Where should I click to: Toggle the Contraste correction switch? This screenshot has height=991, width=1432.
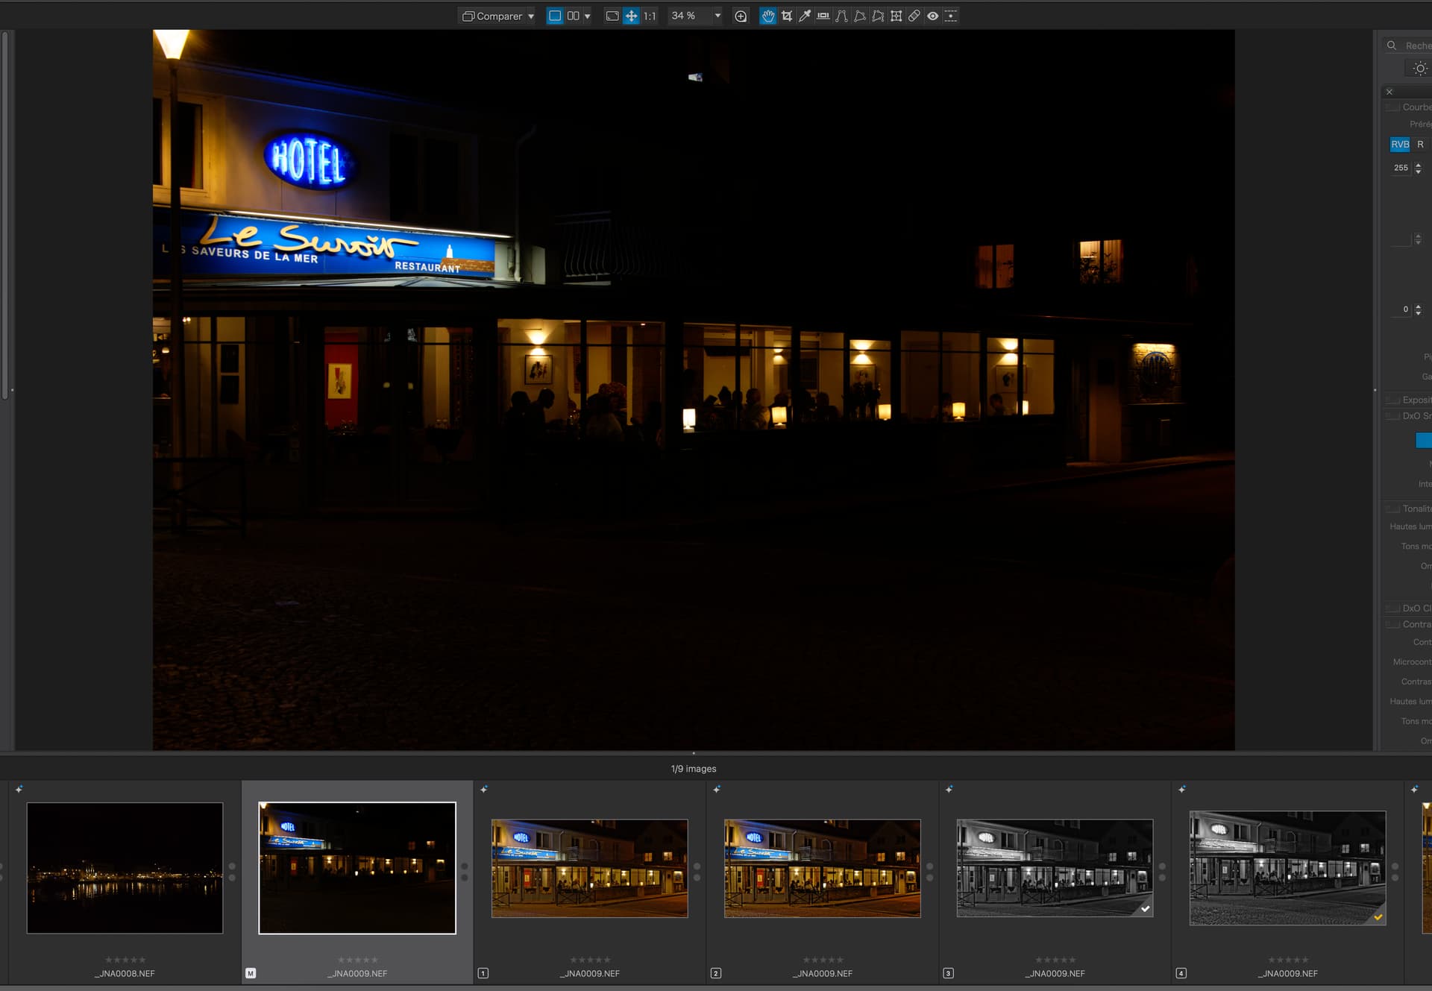click(x=1392, y=625)
